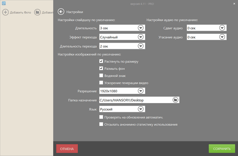
Task: Expand the Сдвиг аудио dropdown
Action: [222, 28]
